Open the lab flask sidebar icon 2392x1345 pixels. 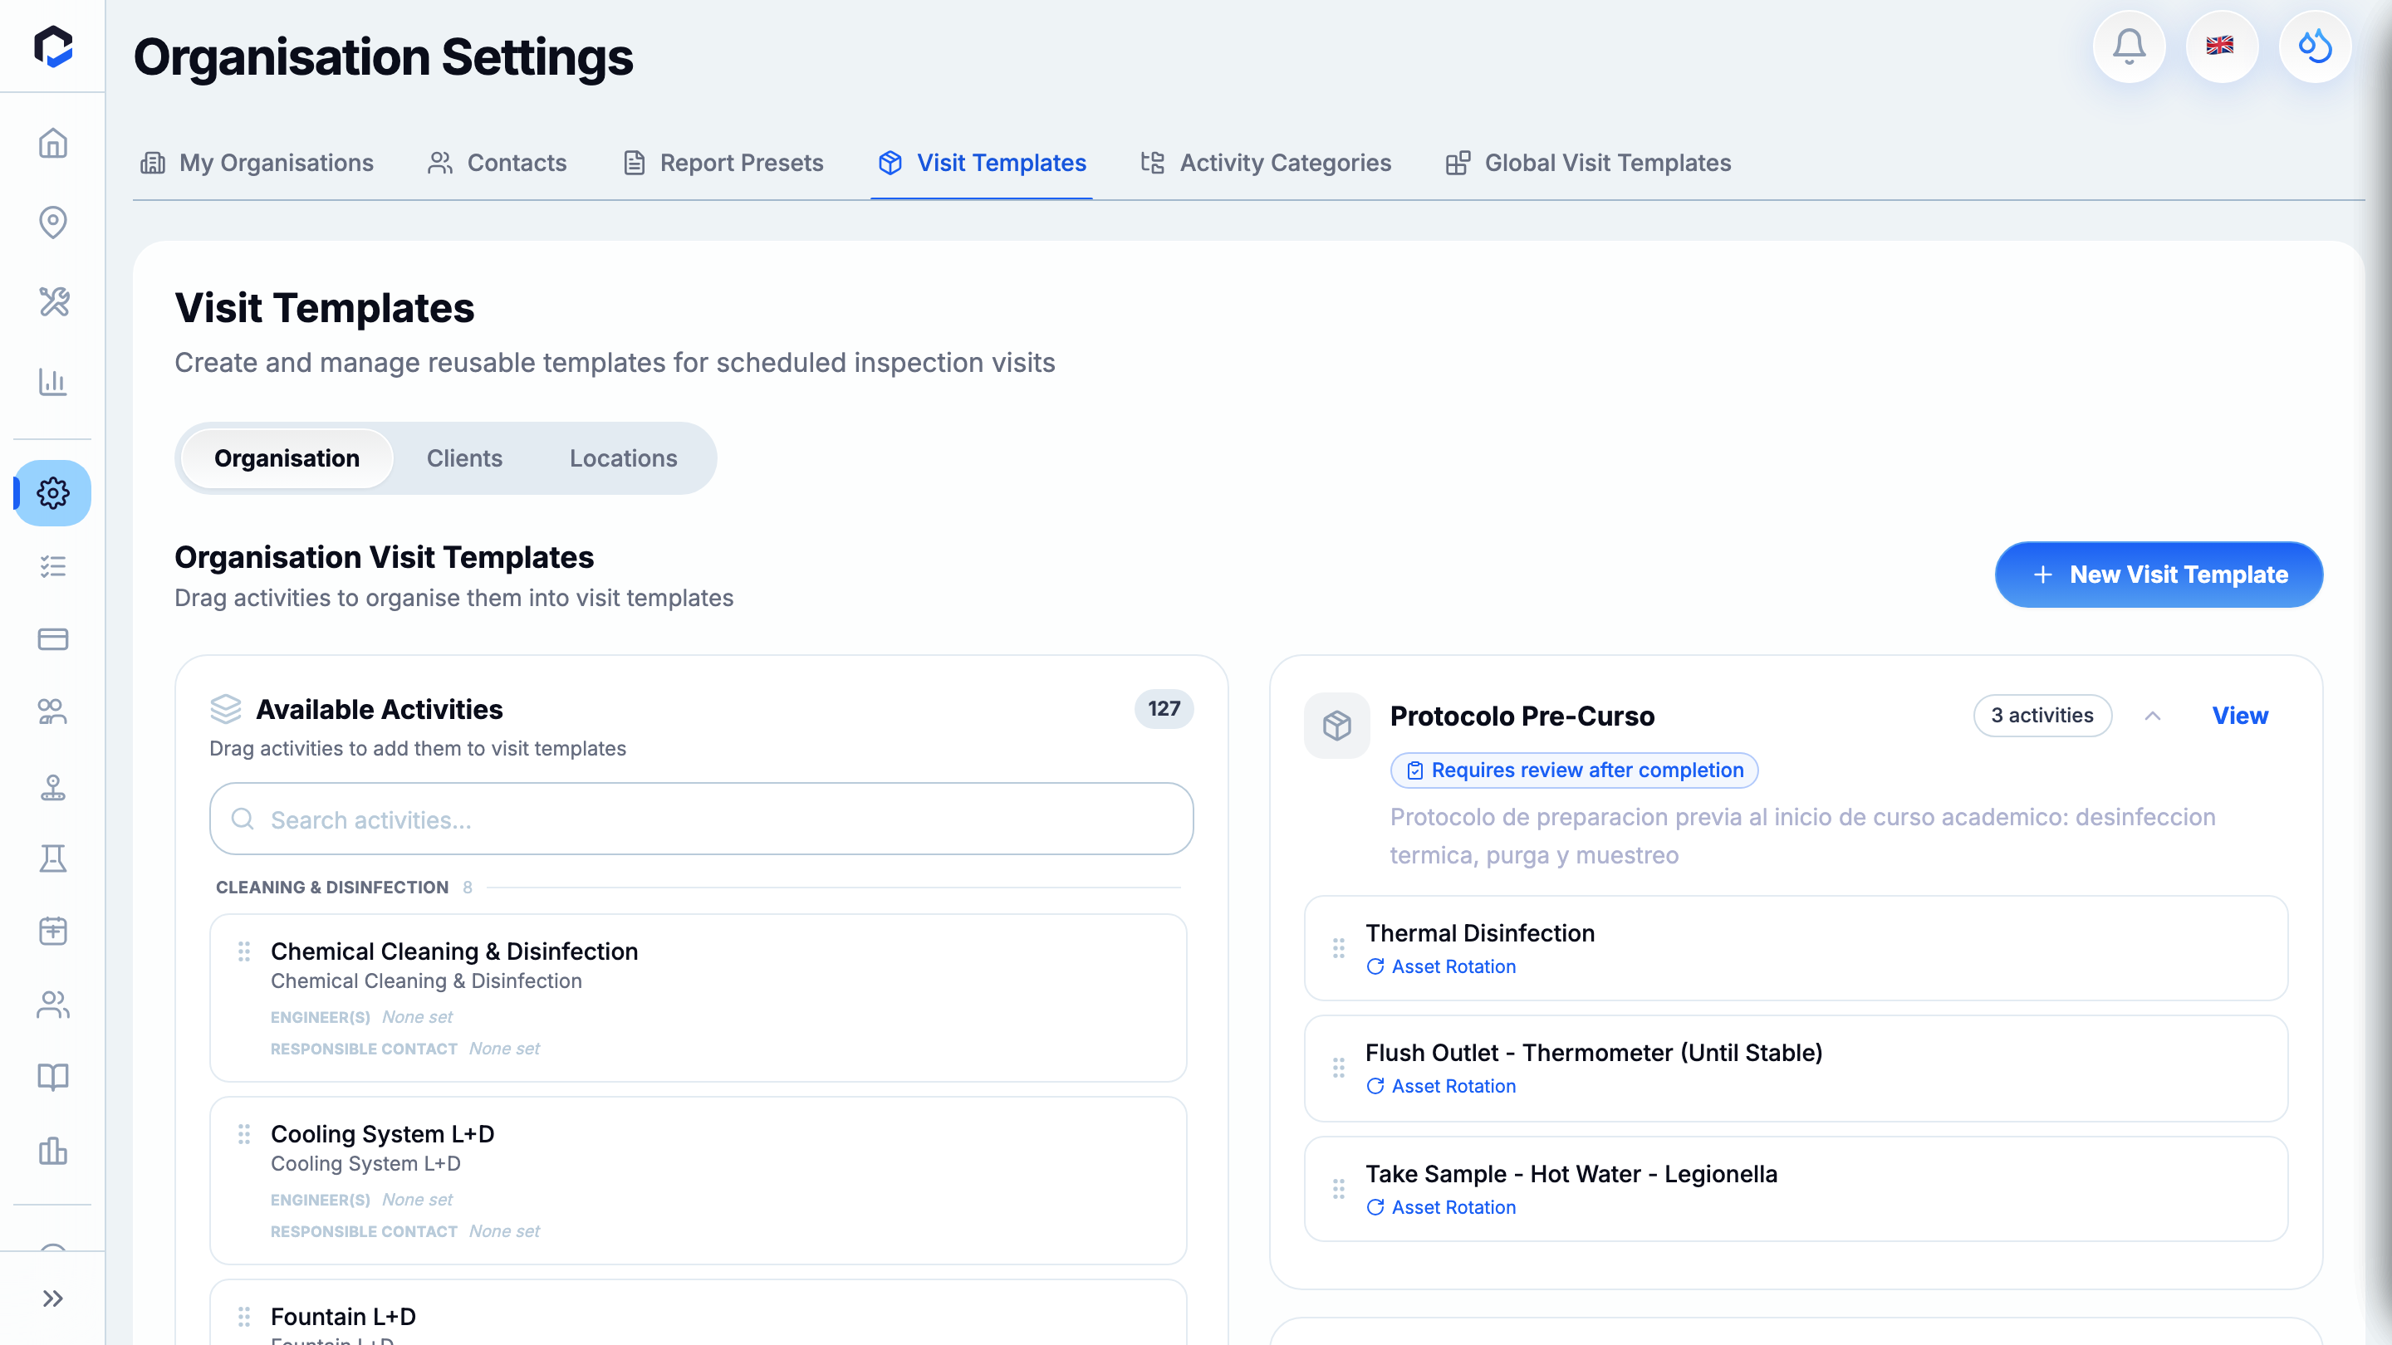[x=53, y=858]
